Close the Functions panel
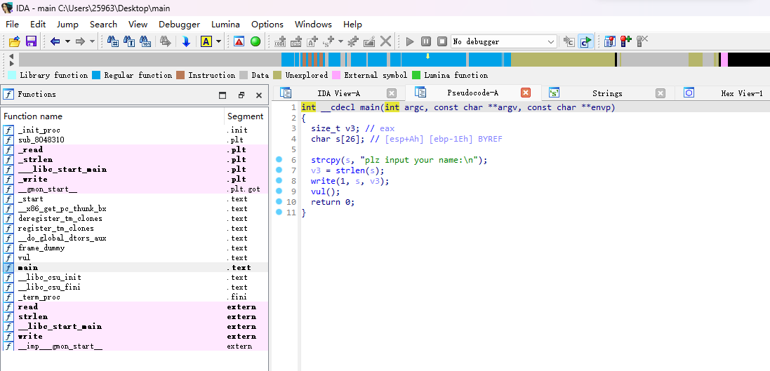Screen dimensions: 770x371 click(x=259, y=95)
